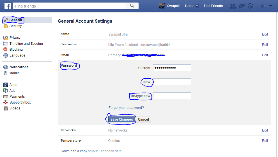Click the Mobile phone icon
The height and width of the screenshot is (157, 278).
(6, 73)
